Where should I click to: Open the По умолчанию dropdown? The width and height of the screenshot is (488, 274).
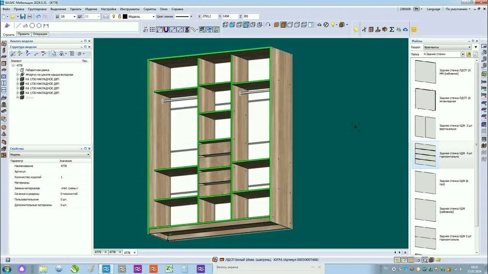pyautogui.click(x=459, y=9)
